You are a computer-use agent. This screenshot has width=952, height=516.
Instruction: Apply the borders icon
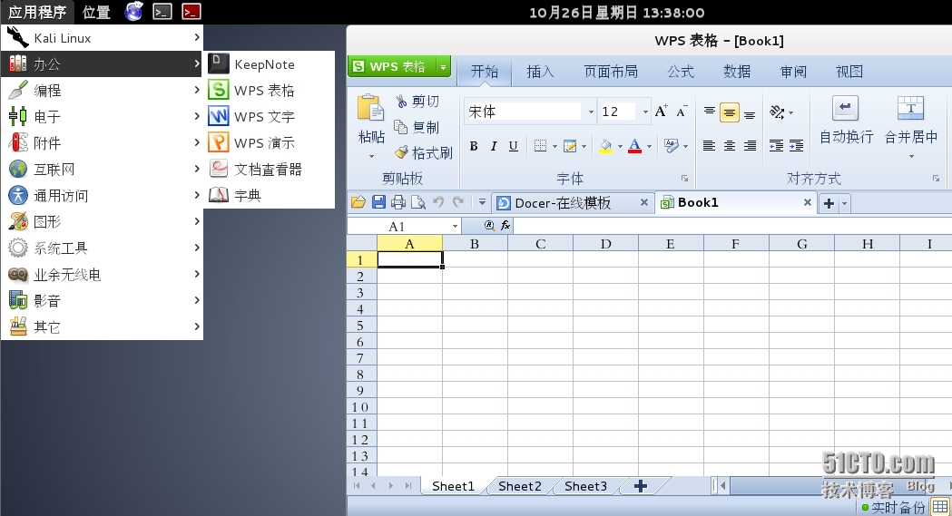(540, 145)
